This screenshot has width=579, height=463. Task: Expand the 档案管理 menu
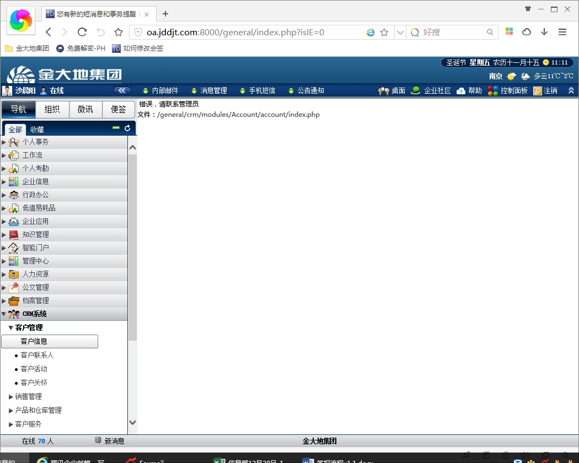tap(65, 301)
